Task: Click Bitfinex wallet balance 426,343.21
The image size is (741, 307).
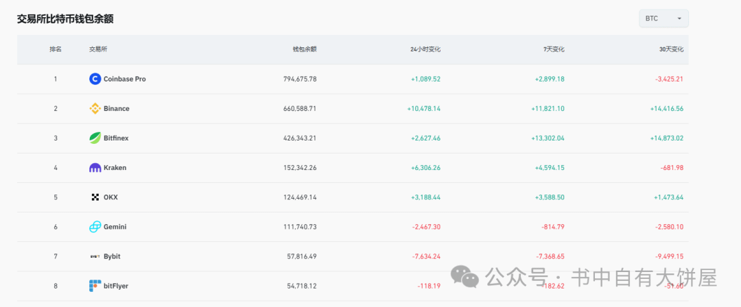Action: pos(300,138)
